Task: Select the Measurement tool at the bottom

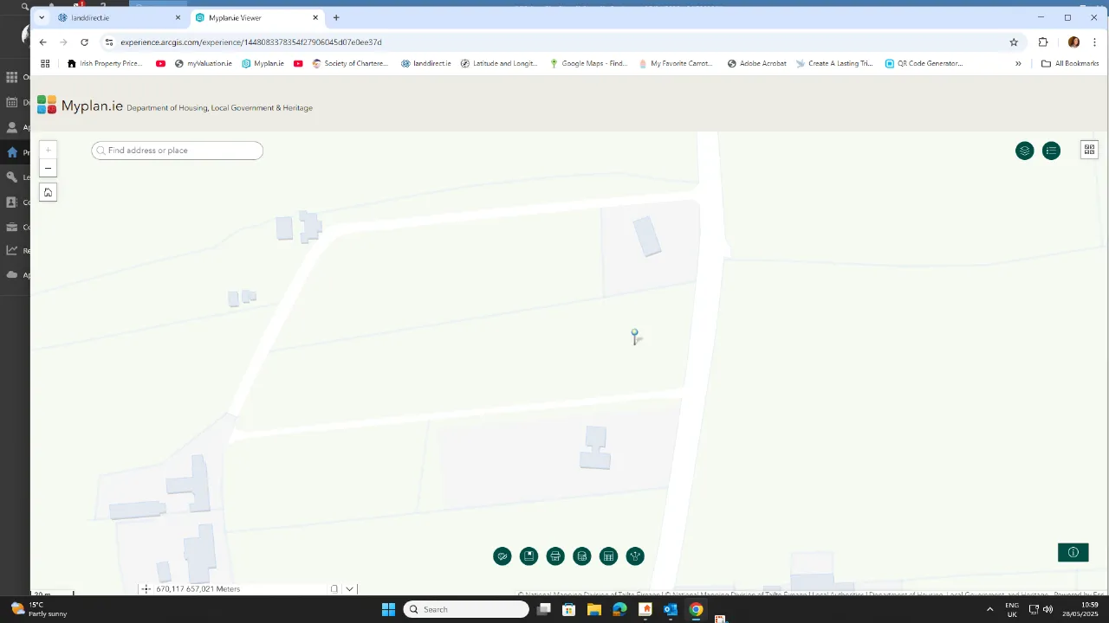Action: tap(503, 556)
